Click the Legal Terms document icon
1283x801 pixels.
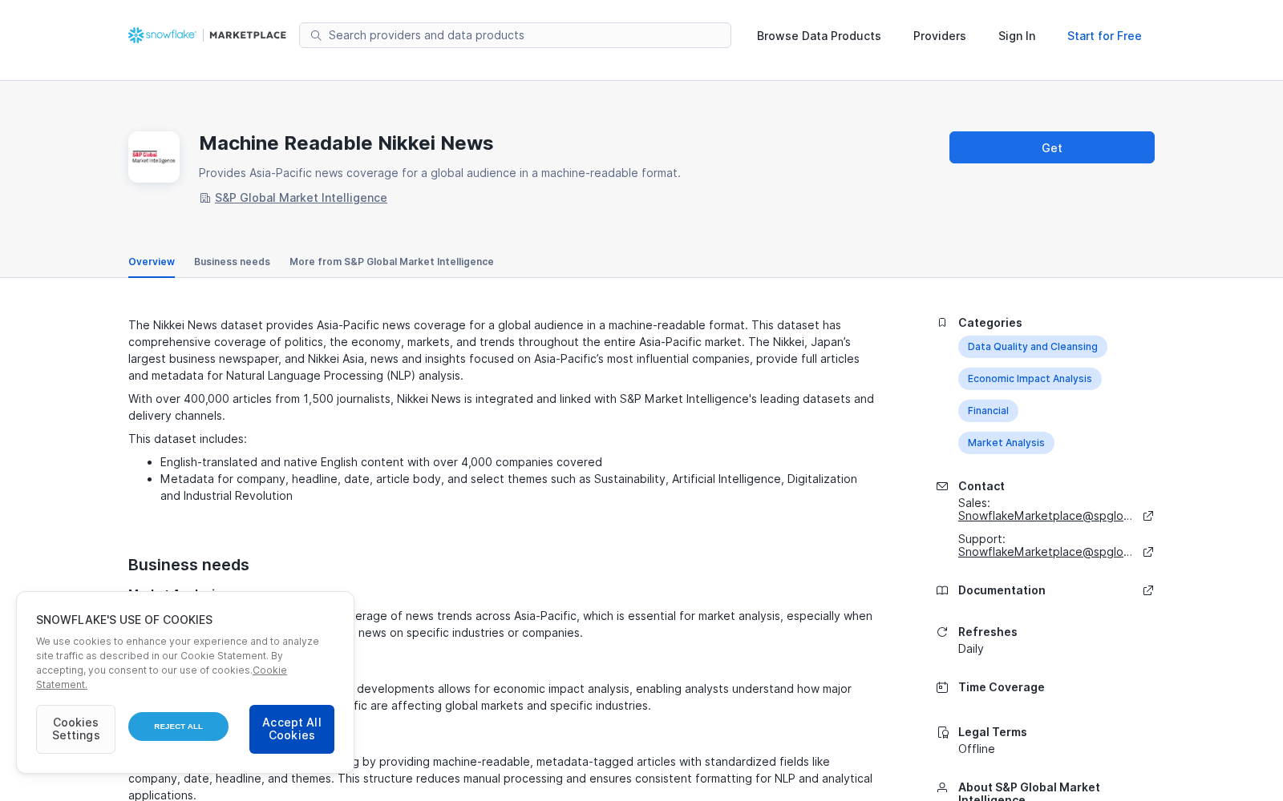[x=942, y=732]
